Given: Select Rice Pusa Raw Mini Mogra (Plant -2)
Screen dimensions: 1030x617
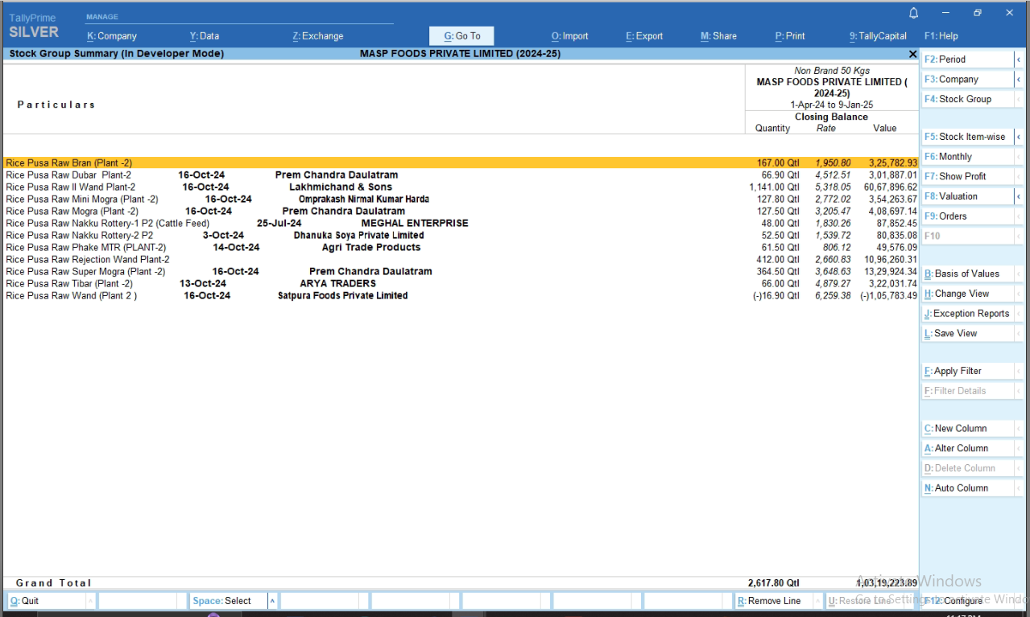Looking at the screenshot, I should pyautogui.click(x=461, y=199).
